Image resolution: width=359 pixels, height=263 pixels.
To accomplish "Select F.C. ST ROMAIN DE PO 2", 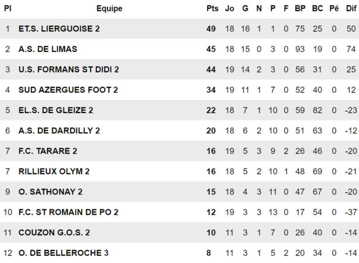I will (x=68, y=212).
